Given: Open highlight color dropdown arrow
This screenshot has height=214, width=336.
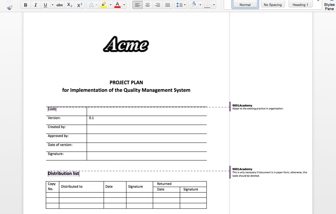Looking at the screenshot, I should (110, 5).
